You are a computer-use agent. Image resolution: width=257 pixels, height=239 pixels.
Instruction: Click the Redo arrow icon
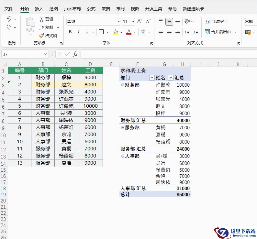[9, 27]
